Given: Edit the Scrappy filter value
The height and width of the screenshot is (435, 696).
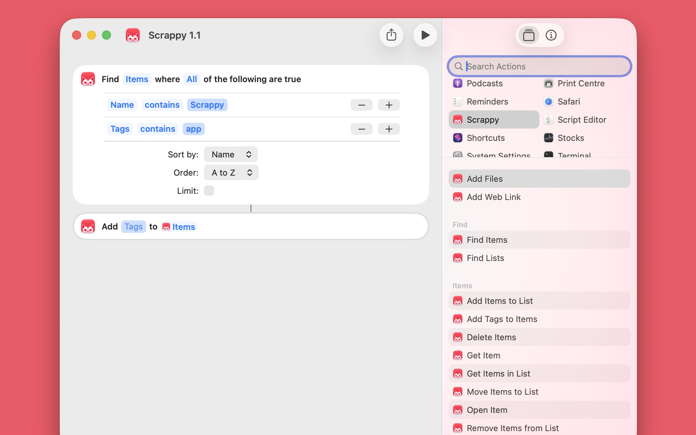Looking at the screenshot, I should click(207, 105).
